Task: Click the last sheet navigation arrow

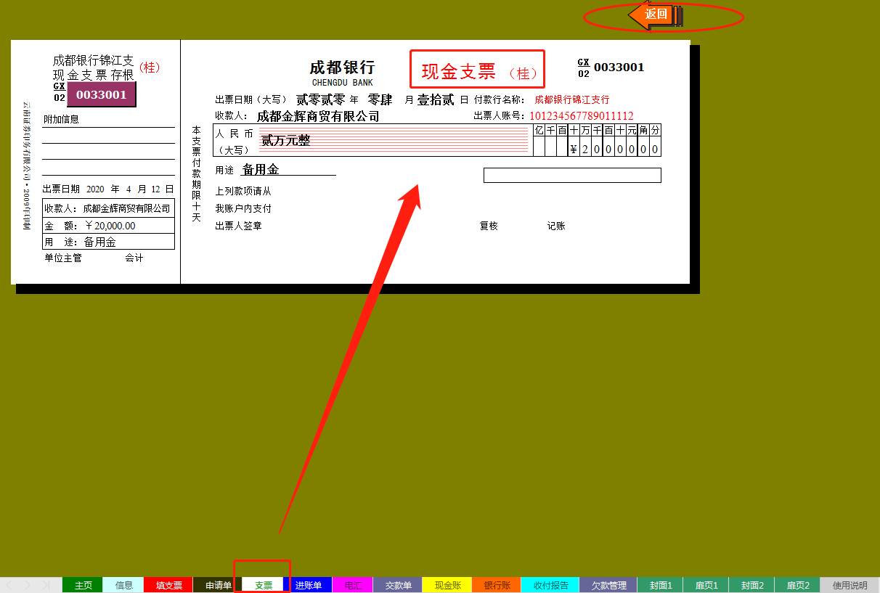Action: [46, 585]
